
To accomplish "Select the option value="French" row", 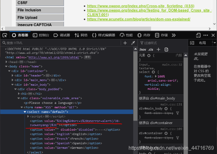I will click(64, 139).
